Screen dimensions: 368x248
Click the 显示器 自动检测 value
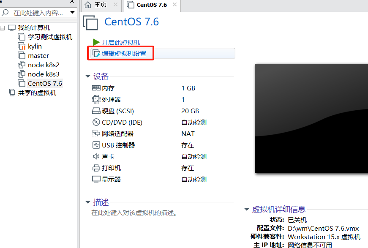[194, 180]
